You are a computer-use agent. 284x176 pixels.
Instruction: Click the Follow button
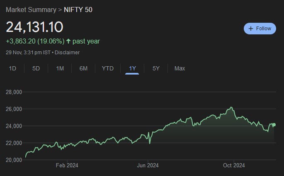[260, 29]
